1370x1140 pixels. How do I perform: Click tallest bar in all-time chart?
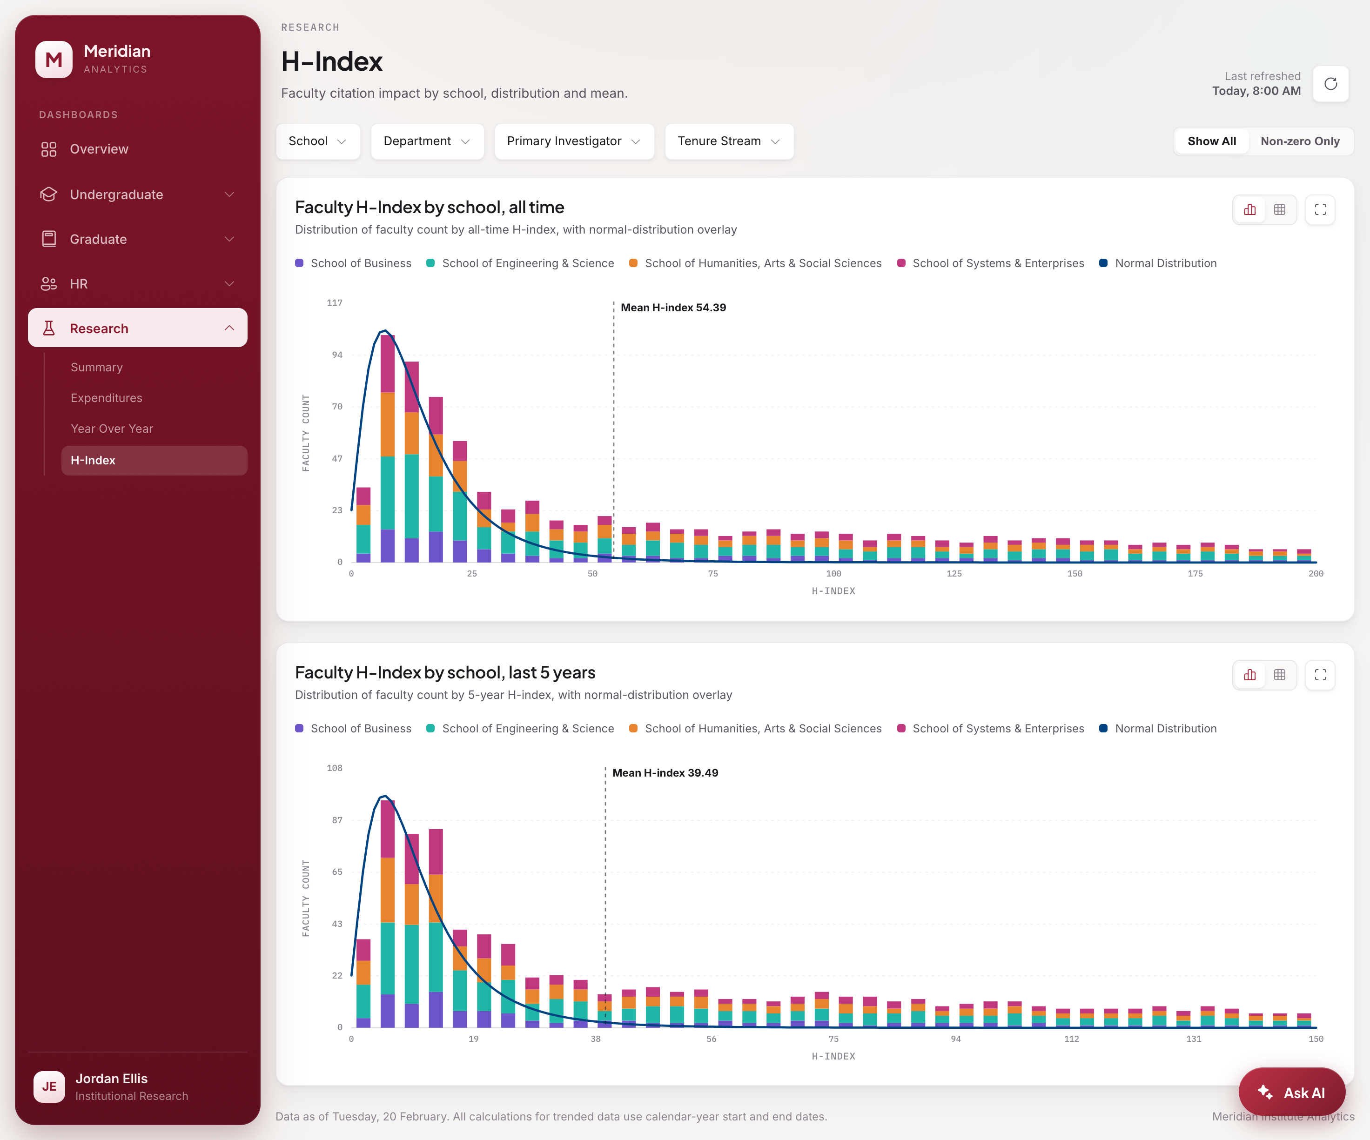[x=388, y=449]
